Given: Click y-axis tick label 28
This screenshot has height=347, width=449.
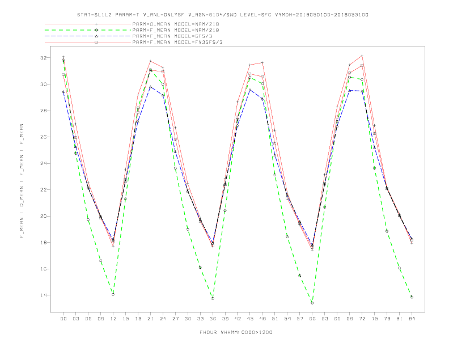Looking at the screenshot, I should [43, 111].
